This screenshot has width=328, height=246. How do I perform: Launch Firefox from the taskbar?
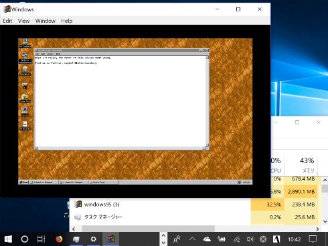(59, 239)
